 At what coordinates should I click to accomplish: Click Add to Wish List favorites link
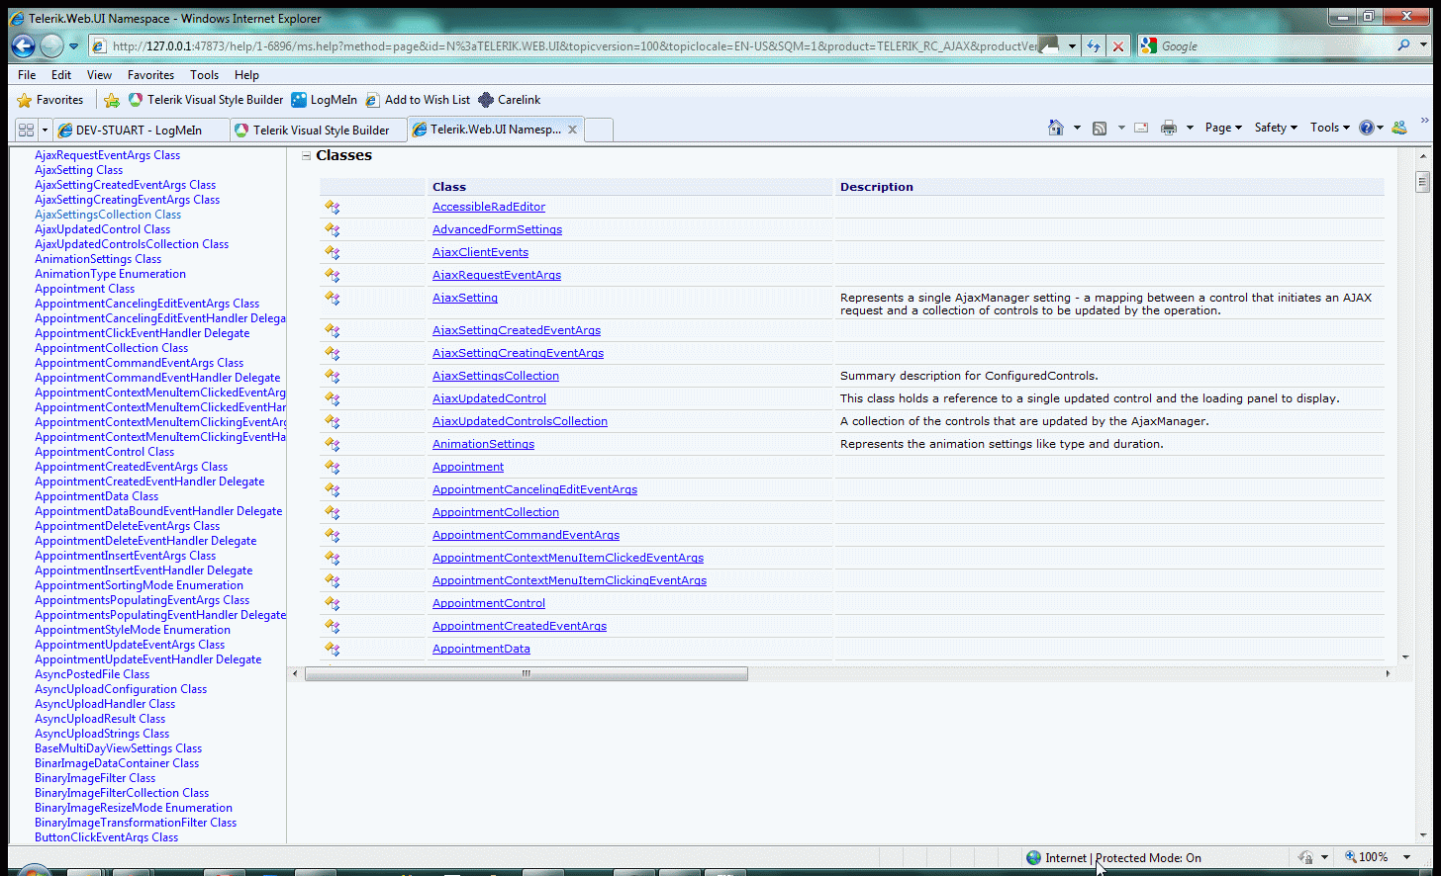(418, 100)
